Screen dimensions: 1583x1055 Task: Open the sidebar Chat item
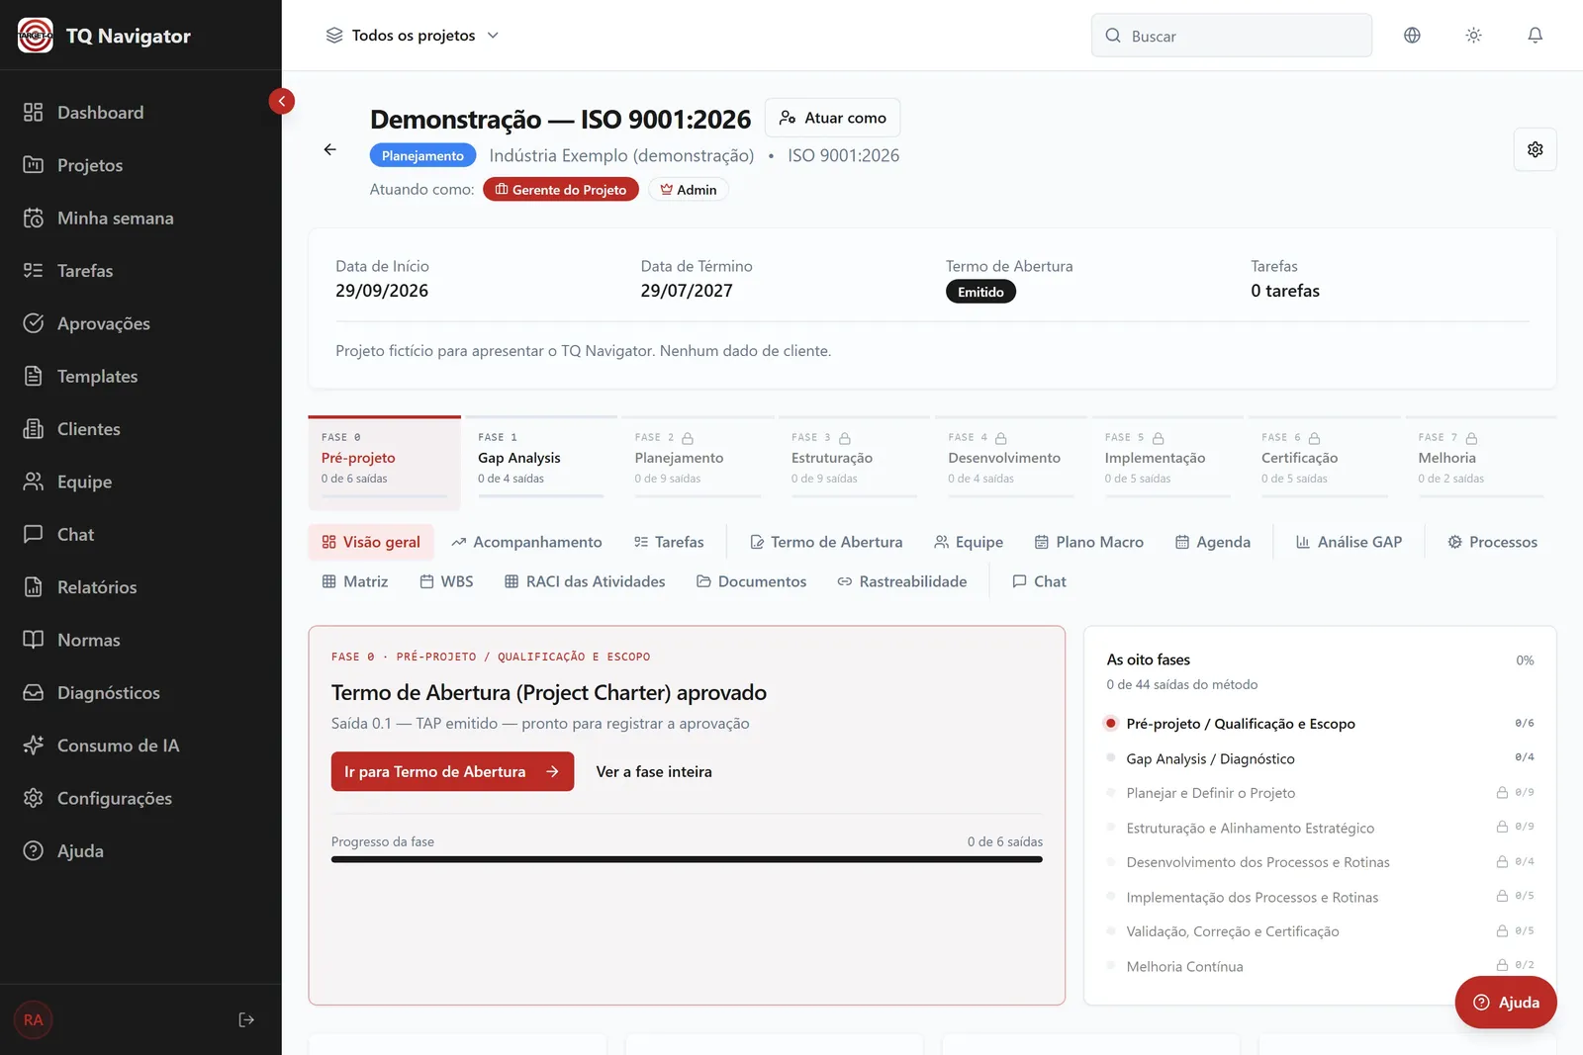[140, 534]
